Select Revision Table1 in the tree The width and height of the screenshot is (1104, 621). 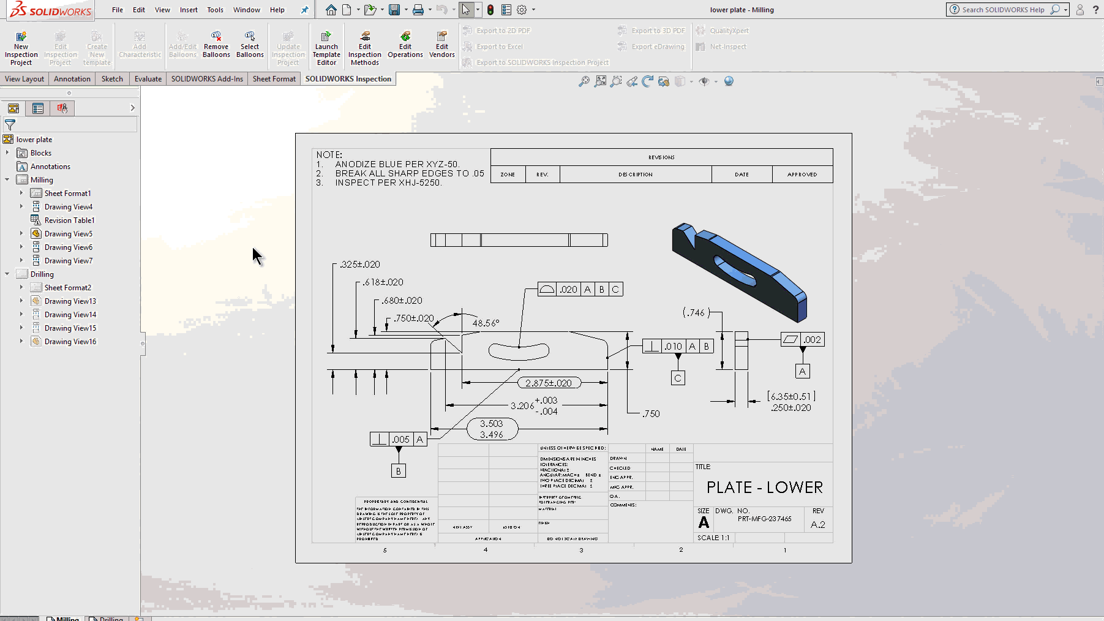click(69, 220)
